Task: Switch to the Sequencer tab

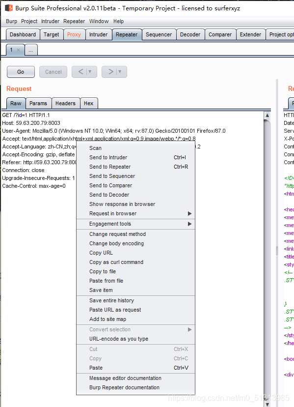Action: (159, 34)
